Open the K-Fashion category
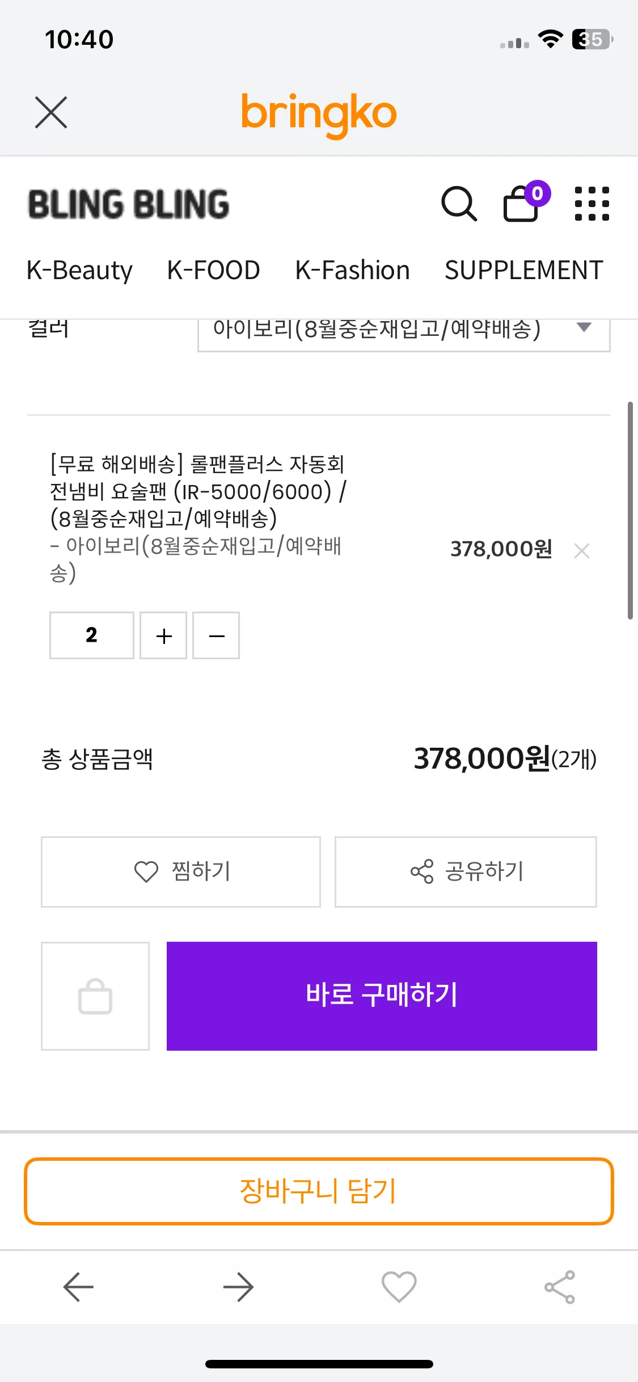Screen dimensions: 638x1382 [x=352, y=270]
